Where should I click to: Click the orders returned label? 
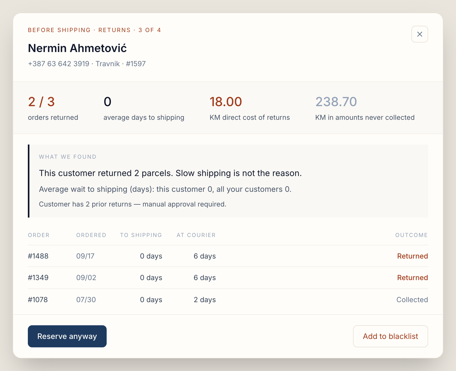(53, 117)
